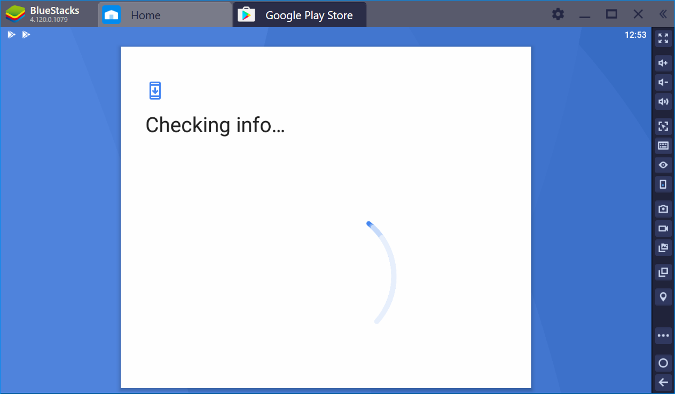Decrease volume using the sidebar button
The image size is (675, 394).
[663, 82]
